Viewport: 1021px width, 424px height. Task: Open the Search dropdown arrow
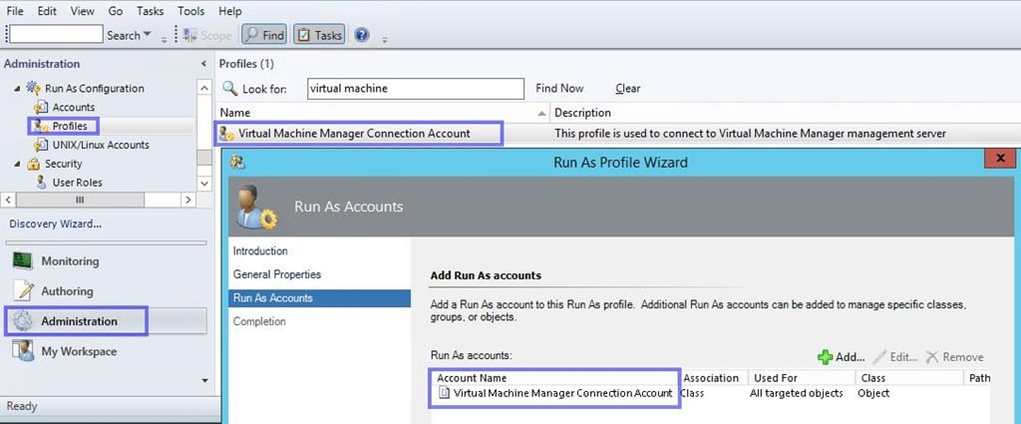(148, 35)
